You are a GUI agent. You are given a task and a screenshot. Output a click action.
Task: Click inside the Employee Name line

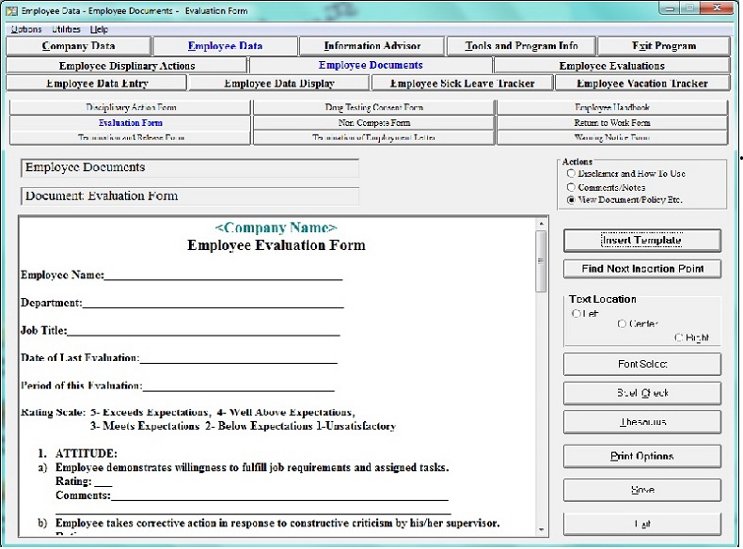223,275
